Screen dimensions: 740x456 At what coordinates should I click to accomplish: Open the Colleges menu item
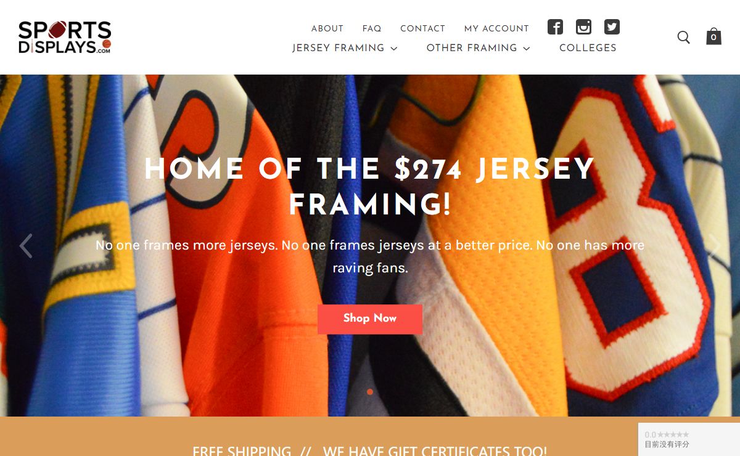(588, 48)
